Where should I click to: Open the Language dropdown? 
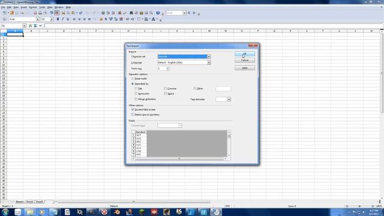coord(209,62)
